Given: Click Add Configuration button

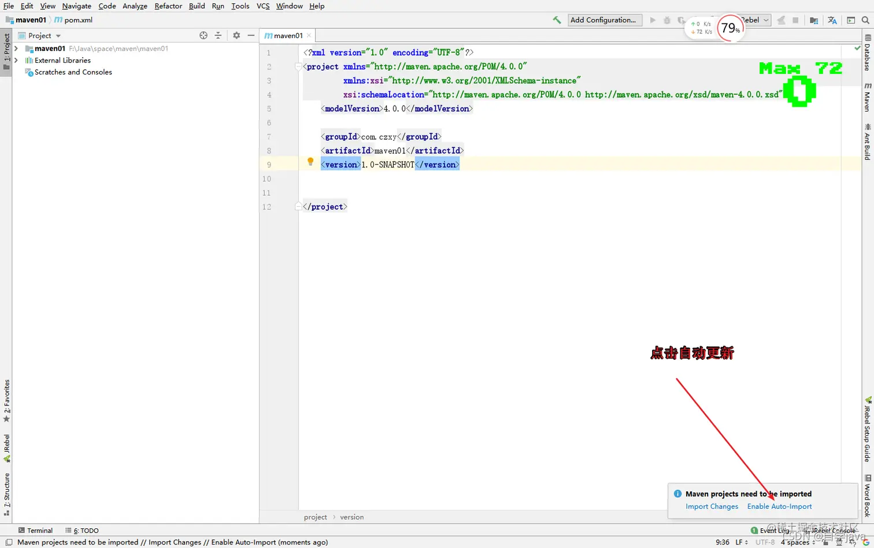Looking at the screenshot, I should click(605, 20).
